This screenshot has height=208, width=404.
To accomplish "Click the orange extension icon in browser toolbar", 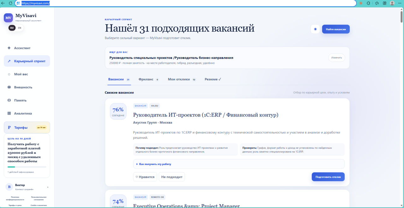I will coord(361,3).
